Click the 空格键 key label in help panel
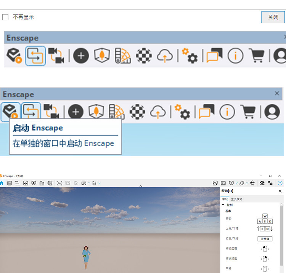Screen dimensions: 286x273 click(265, 239)
